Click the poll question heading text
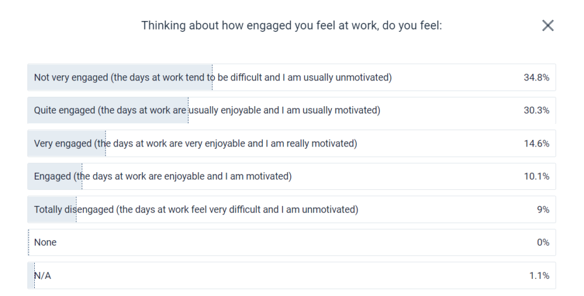Viewport: 584px width, 296px height. [x=291, y=25]
